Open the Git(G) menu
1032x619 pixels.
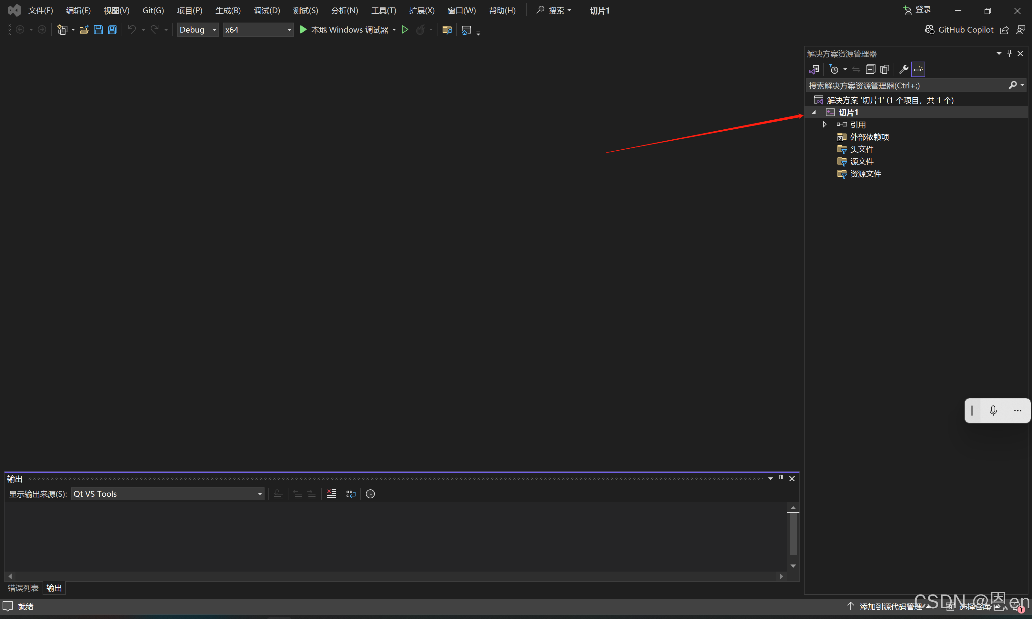point(153,10)
